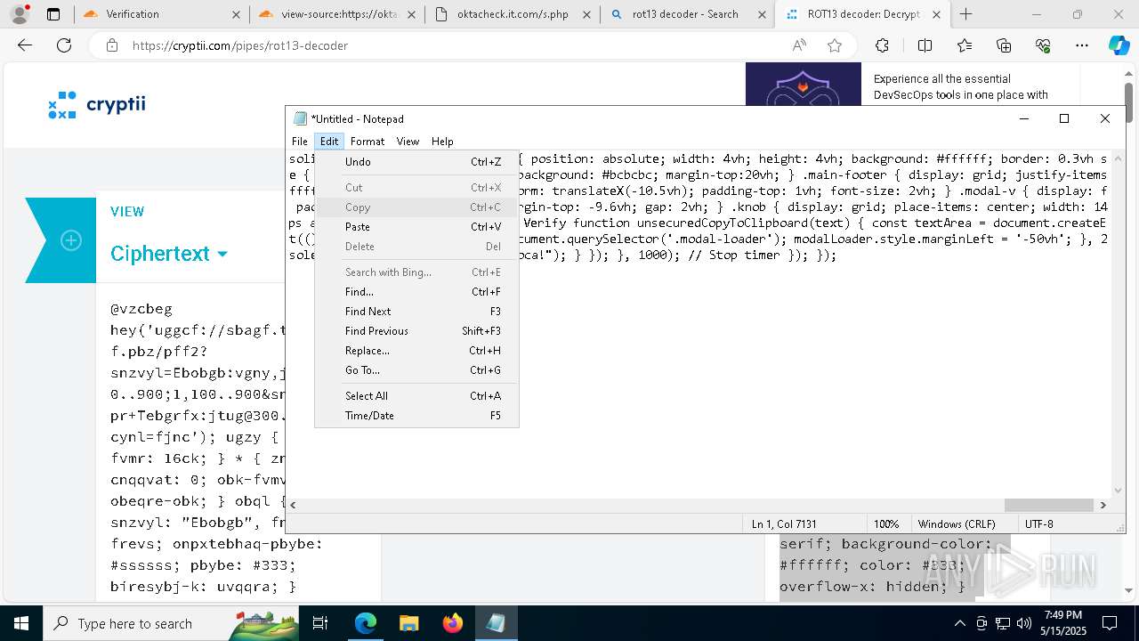Screen dimensions: 1139x641
Task: Show hidden tray icons chevron
Action: pos(959,623)
